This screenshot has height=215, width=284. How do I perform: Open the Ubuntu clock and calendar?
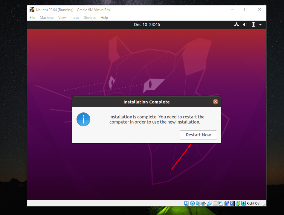coord(147,25)
